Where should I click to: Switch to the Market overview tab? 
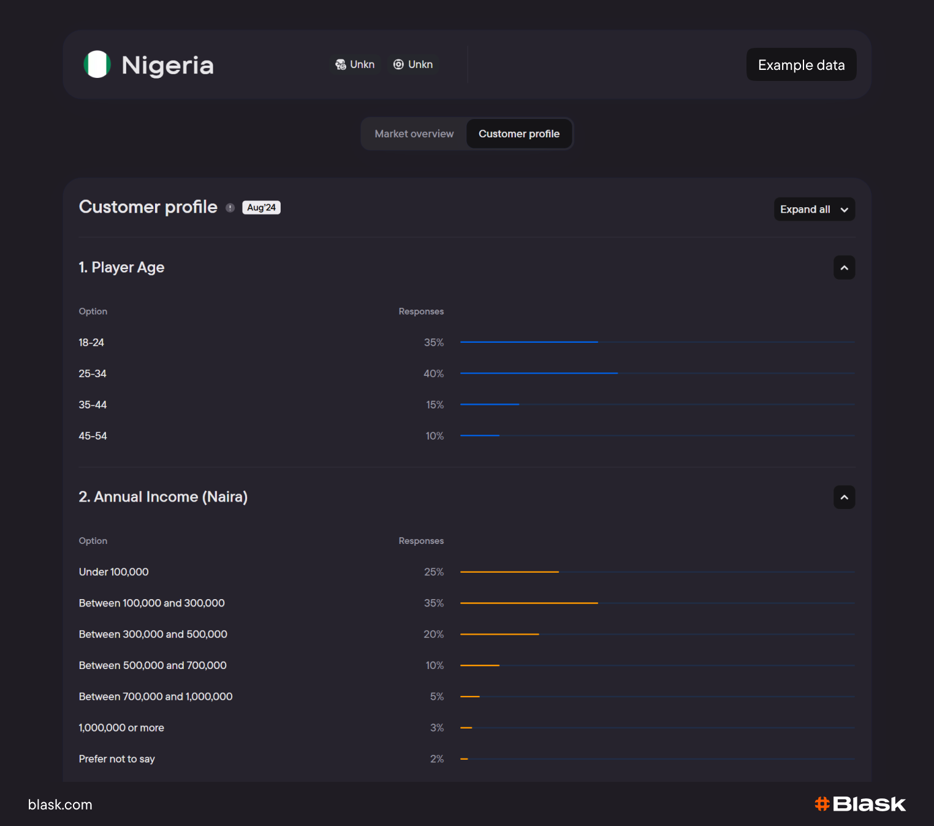pos(414,134)
